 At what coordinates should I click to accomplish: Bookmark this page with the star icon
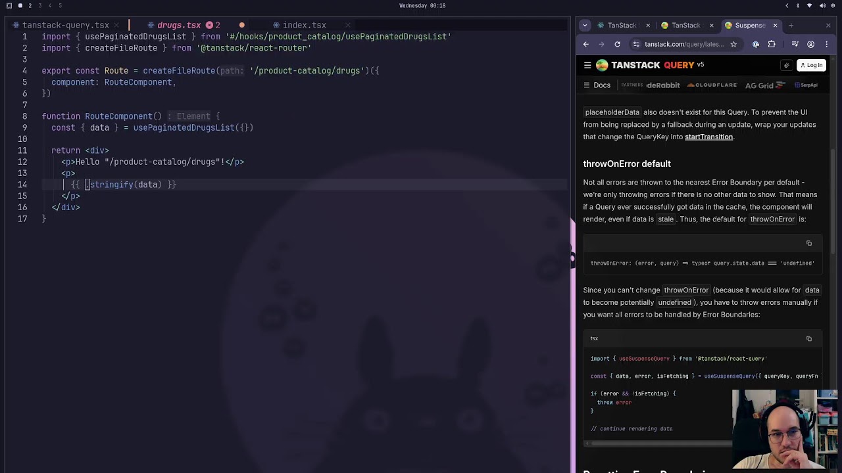(x=733, y=44)
